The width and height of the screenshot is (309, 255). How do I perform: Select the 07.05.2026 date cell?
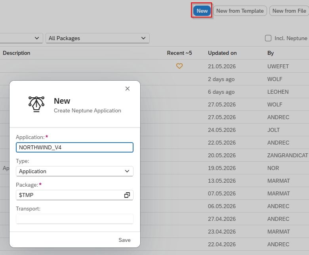(222, 193)
